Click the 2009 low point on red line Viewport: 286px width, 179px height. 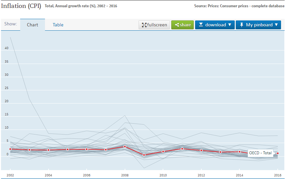coord(144,155)
